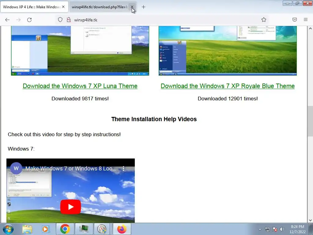
Task: Open the volume speaker tray icon
Action: (x=282, y=229)
